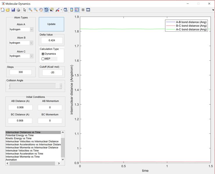Select the MEP calculation type

click(43, 59)
